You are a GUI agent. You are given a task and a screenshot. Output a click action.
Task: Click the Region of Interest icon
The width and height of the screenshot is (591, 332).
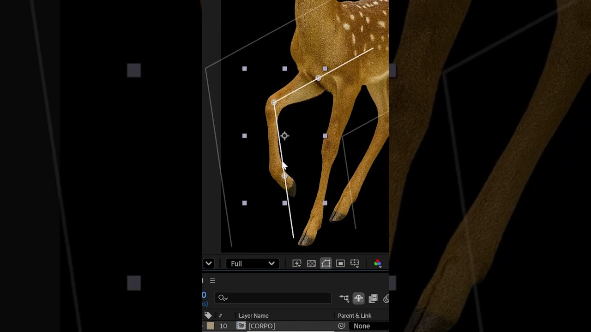340,263
